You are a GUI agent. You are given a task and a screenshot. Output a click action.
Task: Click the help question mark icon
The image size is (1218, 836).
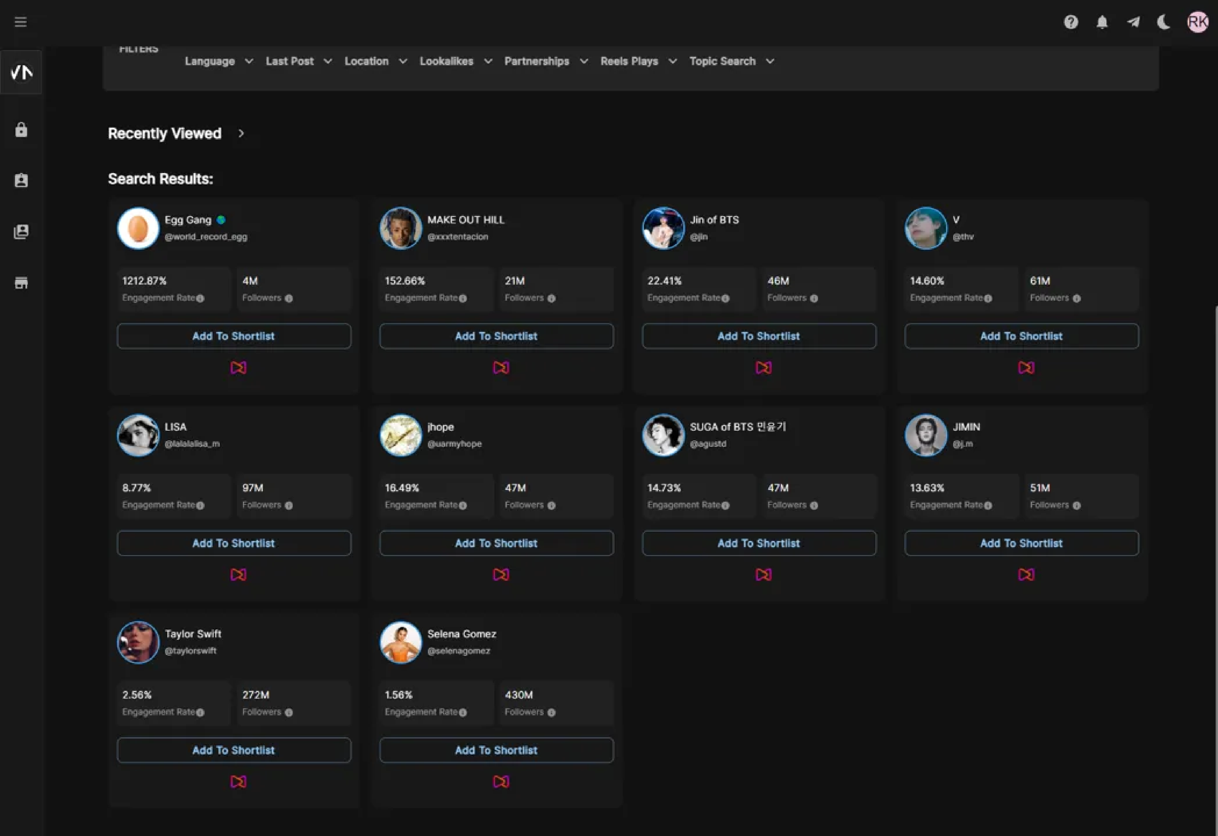click(x=1071, y=22)
